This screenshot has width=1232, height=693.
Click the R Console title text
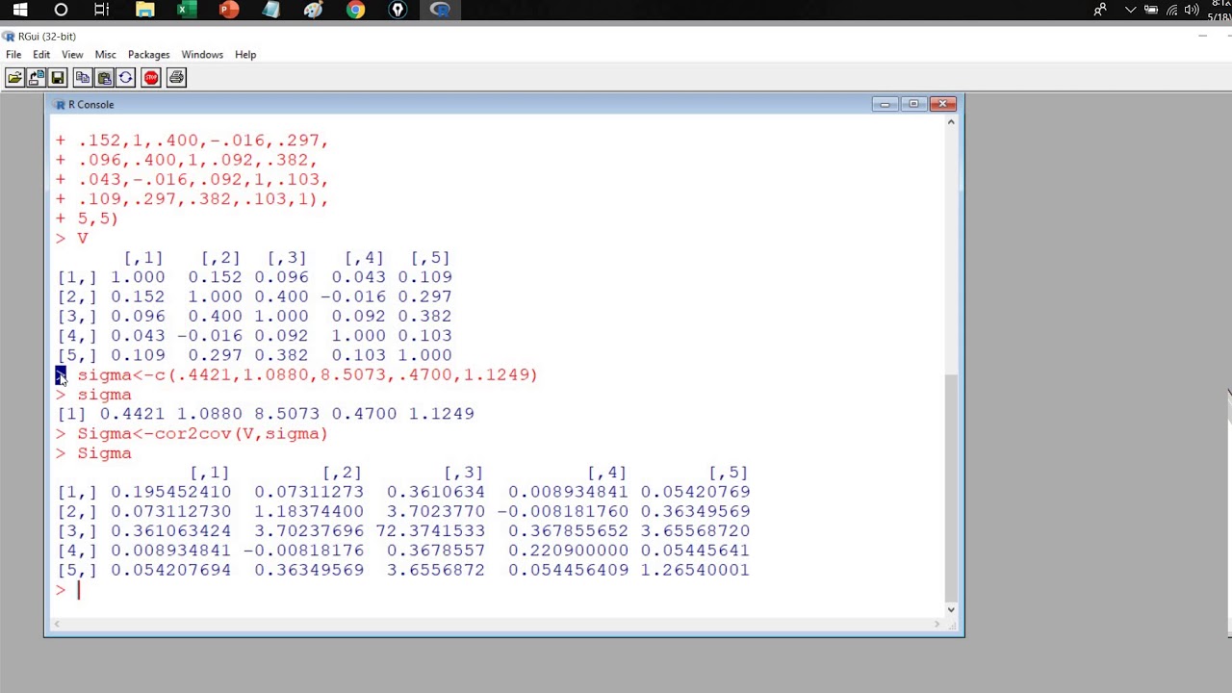point(91,104)
